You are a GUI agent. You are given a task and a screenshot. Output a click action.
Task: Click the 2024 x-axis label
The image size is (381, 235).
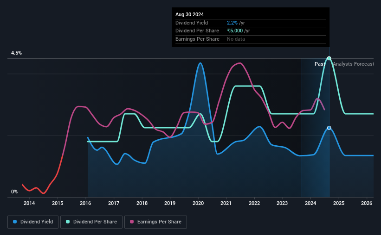click(x=310, y=203)
